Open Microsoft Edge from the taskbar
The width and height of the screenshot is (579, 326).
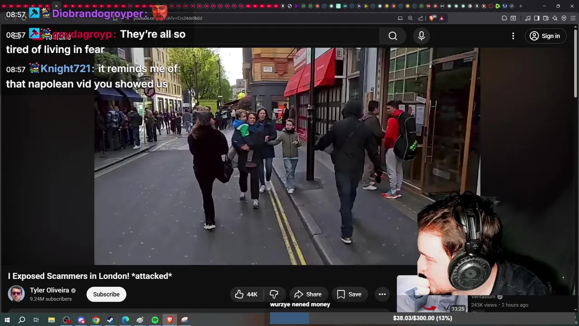tap(125, 320)
